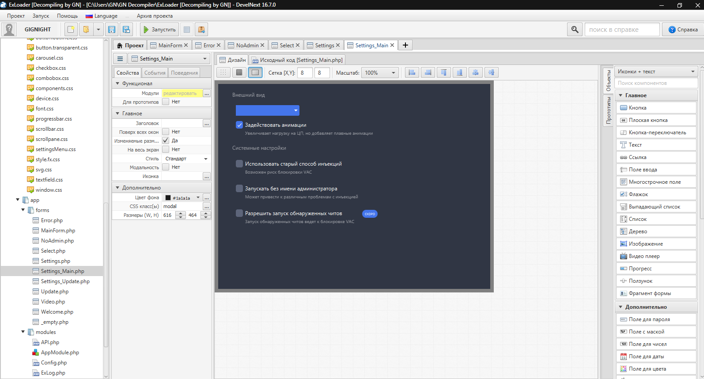Image resolution: width=704 pixels, height=379 pixels.
Task: Open the dropdown arrow next to open-folder icon
Action: [x=98, y=30]
